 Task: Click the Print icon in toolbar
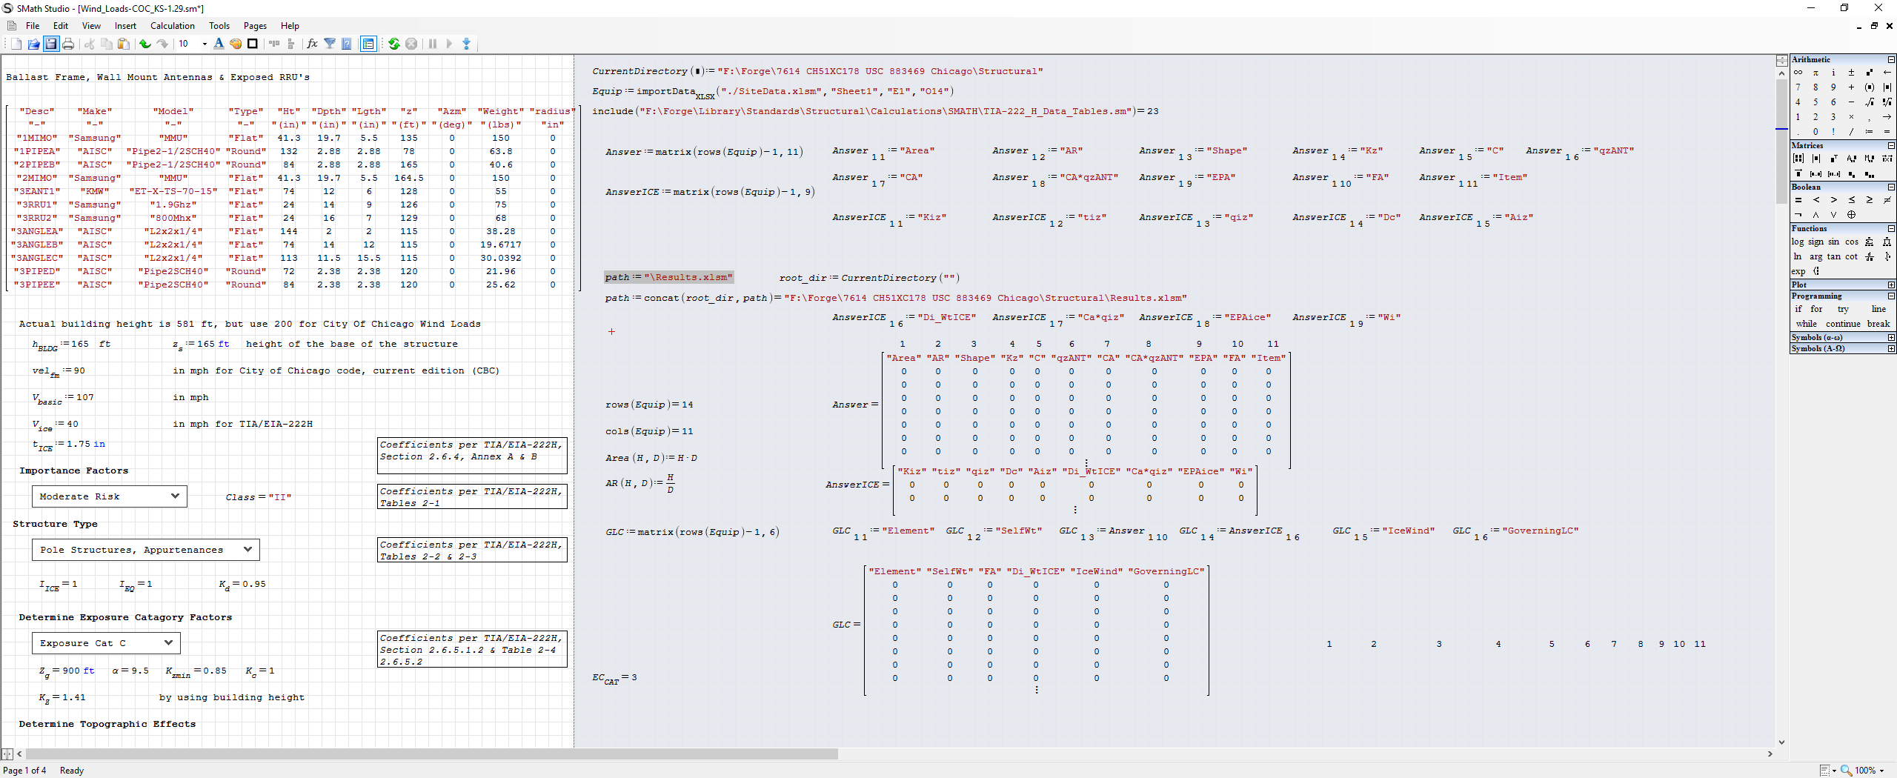point(68,44)
